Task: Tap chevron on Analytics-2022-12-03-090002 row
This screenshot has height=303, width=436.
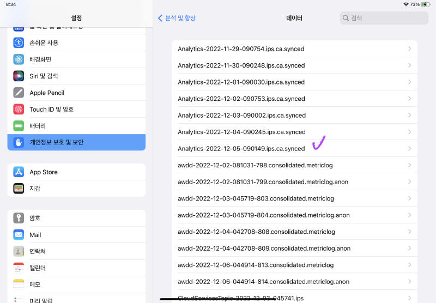Action: [410, 115]
